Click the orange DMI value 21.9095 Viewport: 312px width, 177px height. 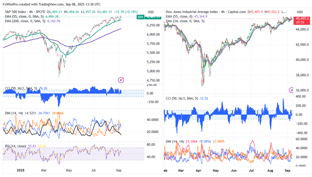tap(218, 142)
